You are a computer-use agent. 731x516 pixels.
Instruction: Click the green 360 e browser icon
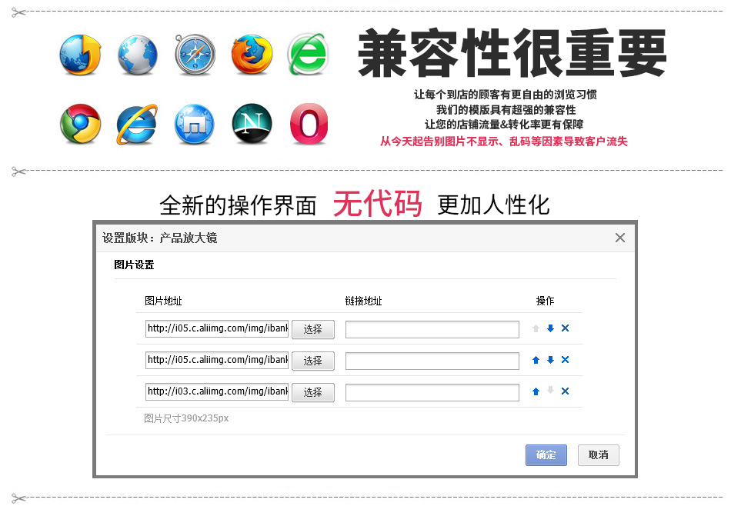(x=309, y=54)
